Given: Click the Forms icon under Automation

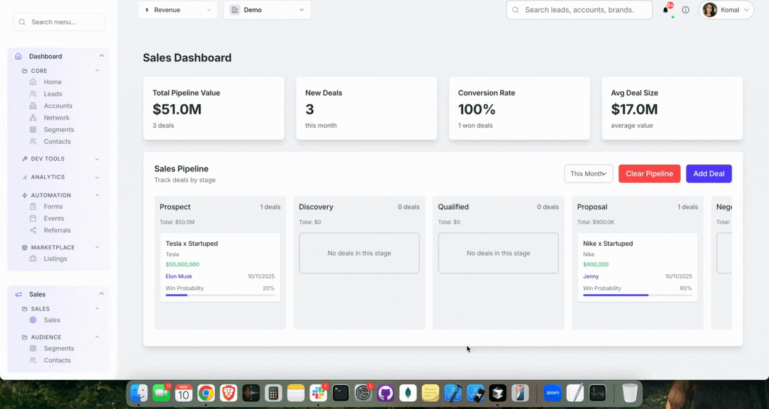Looking at the screenshot, I should click(33, 206).
